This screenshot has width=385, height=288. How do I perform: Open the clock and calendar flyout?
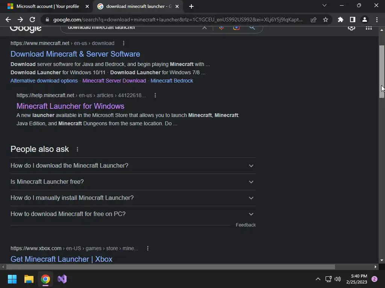tap(357, 279)
